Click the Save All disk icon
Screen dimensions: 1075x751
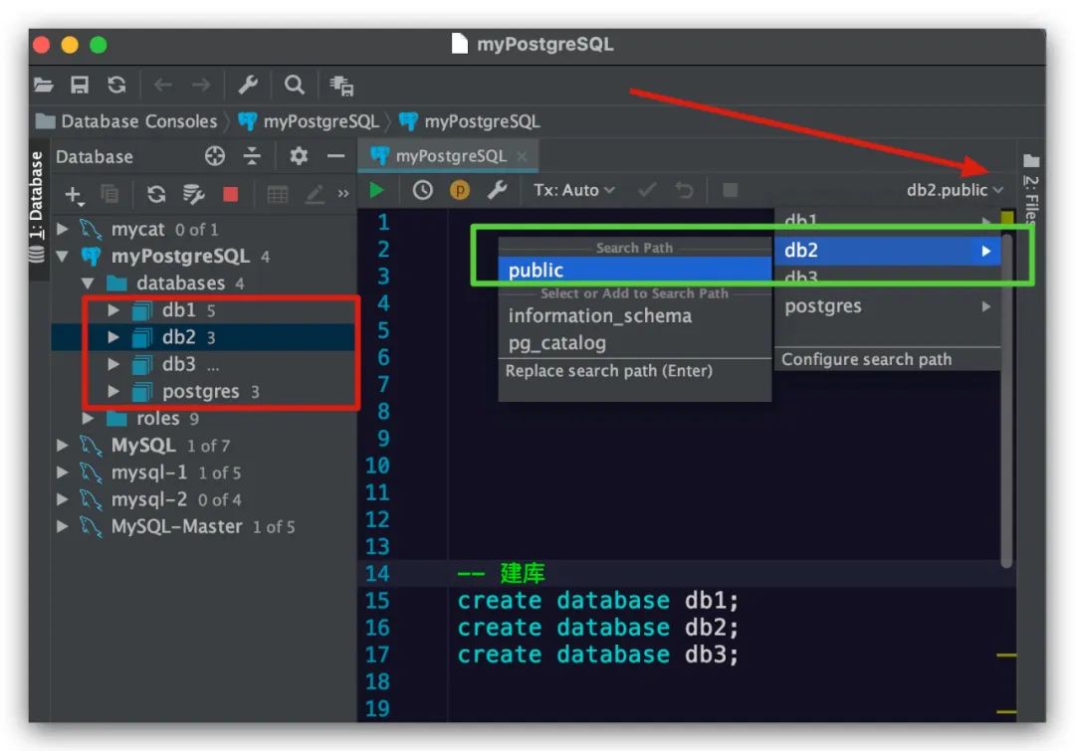[80, 85]
